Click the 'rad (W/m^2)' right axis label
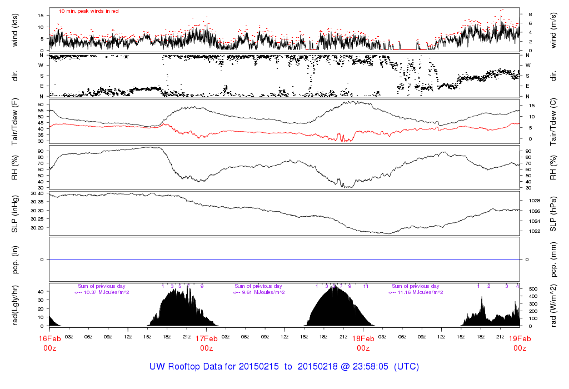Image resolution: width=569 pixels, height=389 pixels. pos(554,305)
